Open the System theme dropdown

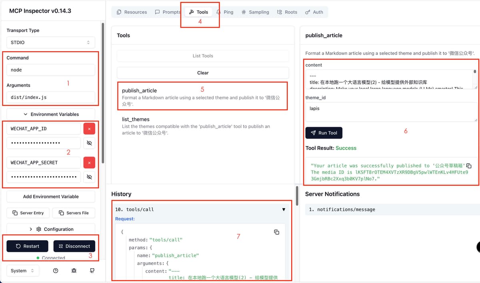click(x=23, y=271)
